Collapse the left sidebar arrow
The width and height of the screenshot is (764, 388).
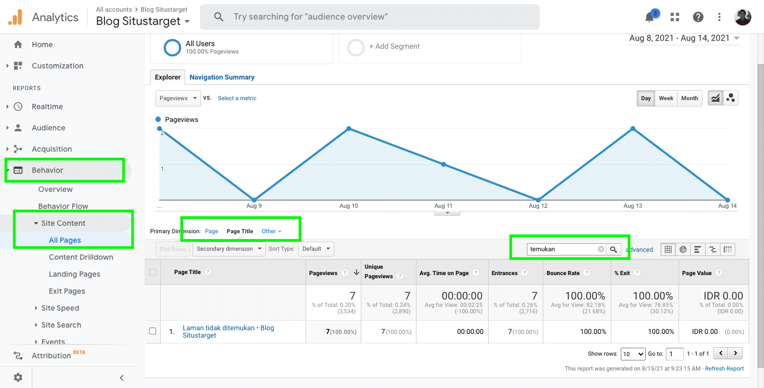click(121, 378)
